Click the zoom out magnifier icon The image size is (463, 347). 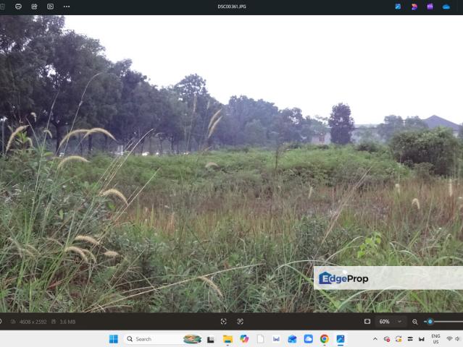[415, 322]
